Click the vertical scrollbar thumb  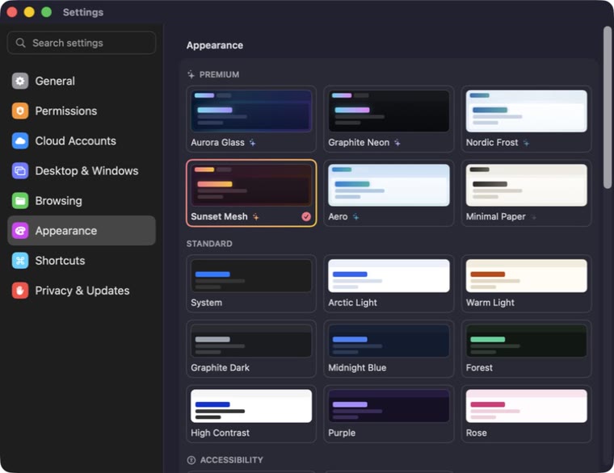tap(608, 107)
